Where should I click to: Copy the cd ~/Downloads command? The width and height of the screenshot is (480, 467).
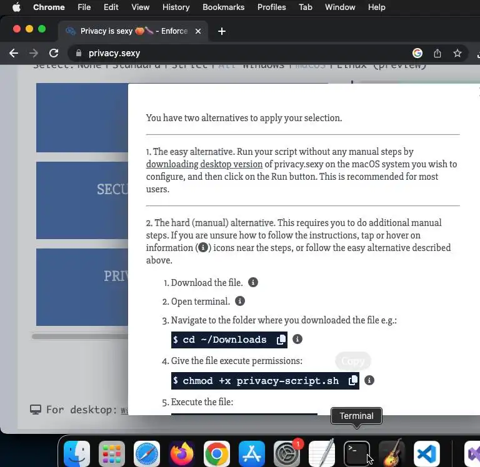coord(281,340)
